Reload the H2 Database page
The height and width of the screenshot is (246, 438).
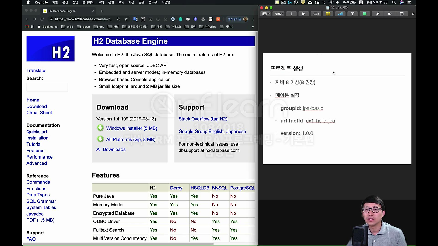pos(42,19)
